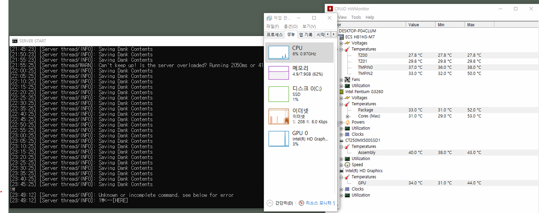Click the Voltages icon under ECS H81H3-M7
The image size is (539, 213).
pos(347,43)
